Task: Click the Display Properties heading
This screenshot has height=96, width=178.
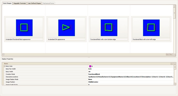Action: click(8, 59)
